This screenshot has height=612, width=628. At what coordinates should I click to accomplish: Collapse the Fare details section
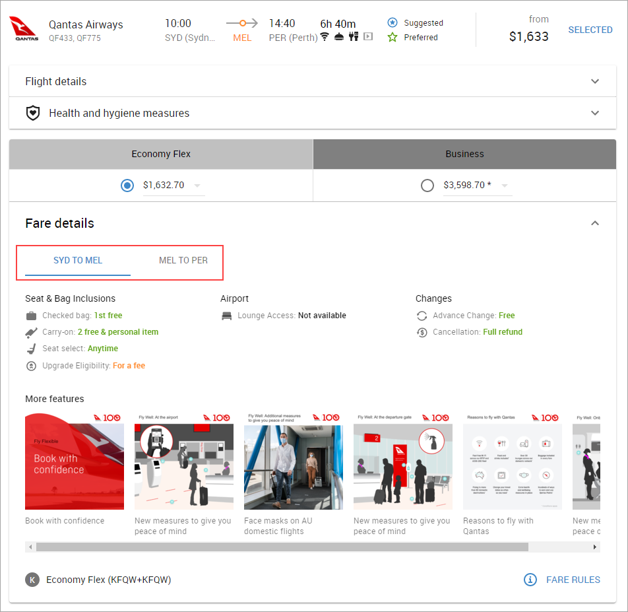point(595,223)
